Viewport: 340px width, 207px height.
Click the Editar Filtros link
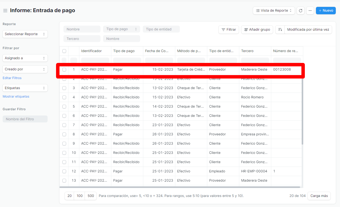click(x=12, y=78)
